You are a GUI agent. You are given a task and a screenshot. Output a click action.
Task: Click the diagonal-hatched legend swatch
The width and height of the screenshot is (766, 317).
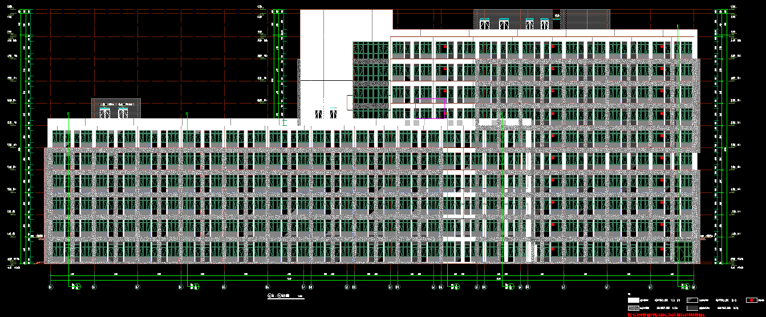[x=692, y=300]
